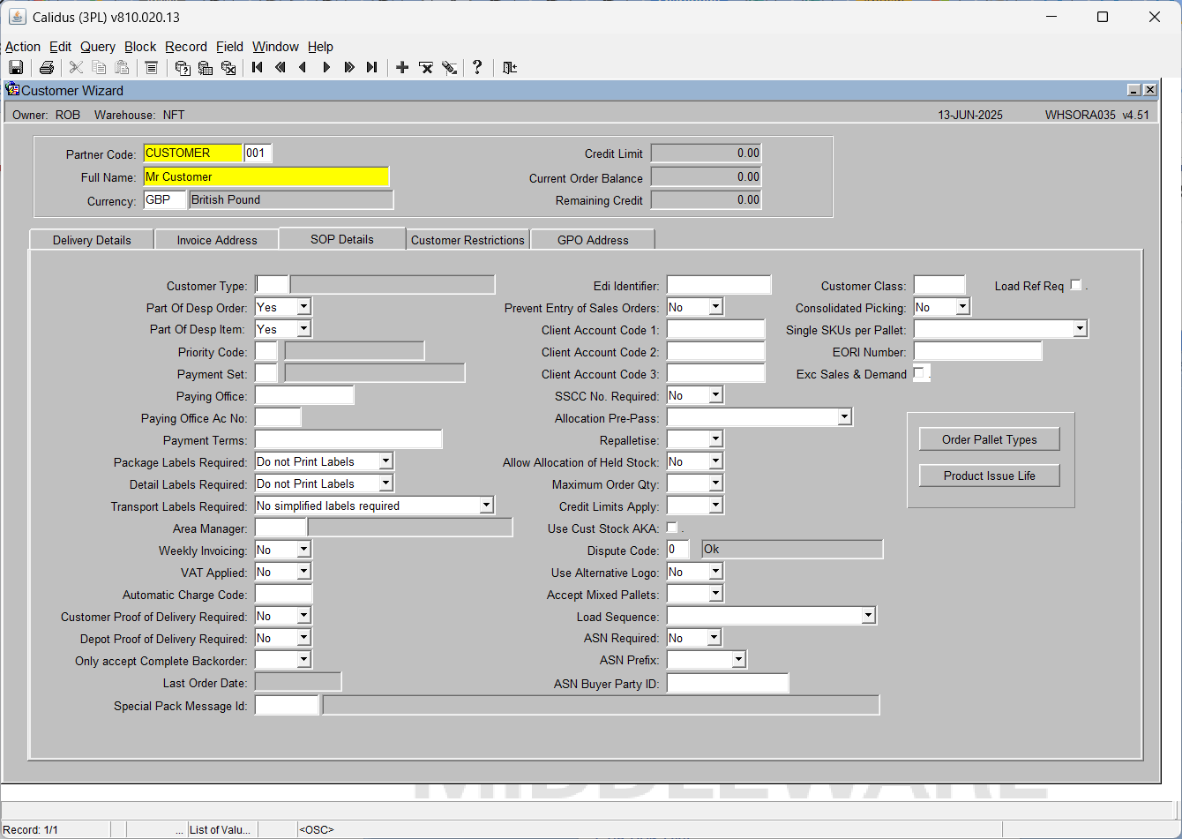Image resolution: width=1182 pixels, height=839 pixels.
Task: Click the Save toolbar icon
Action: 16,68
